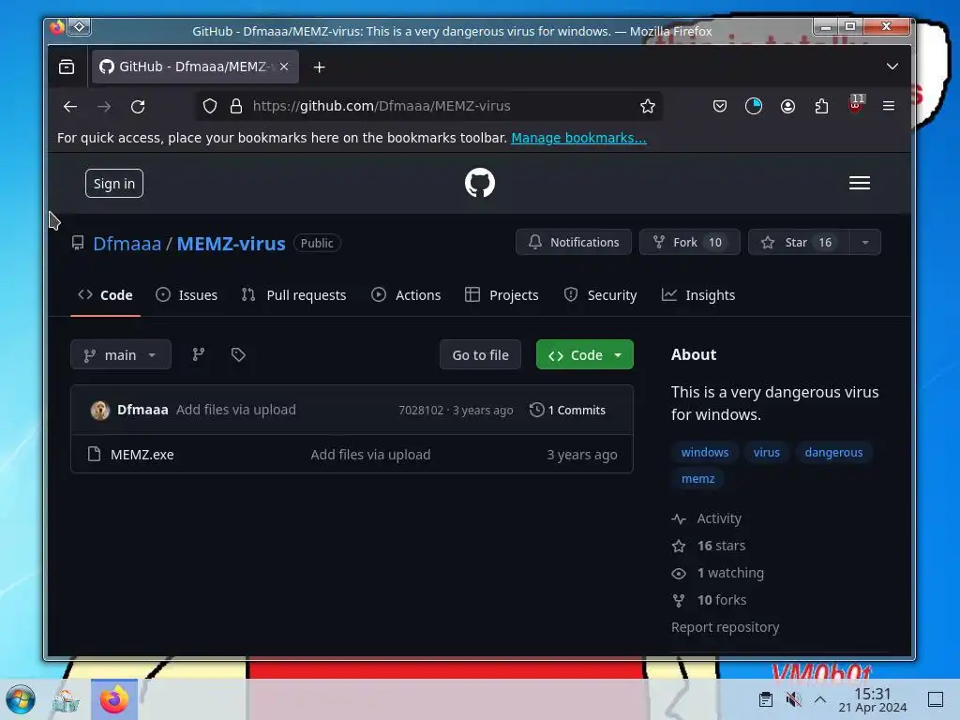This screenshot has width=960, height=720.
Task: Click the GitHub Octocat logo
Action: tap(479, 183)
